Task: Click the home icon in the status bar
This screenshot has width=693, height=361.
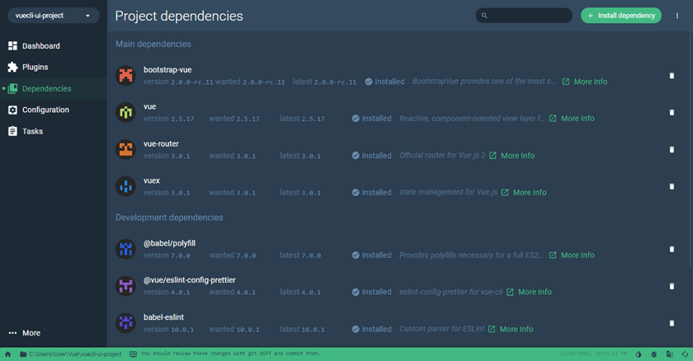Action: coord(7,354)
